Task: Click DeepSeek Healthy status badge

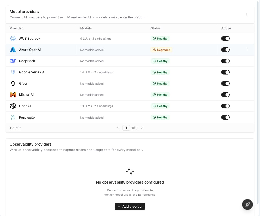Action: click(x=160, y=61)
